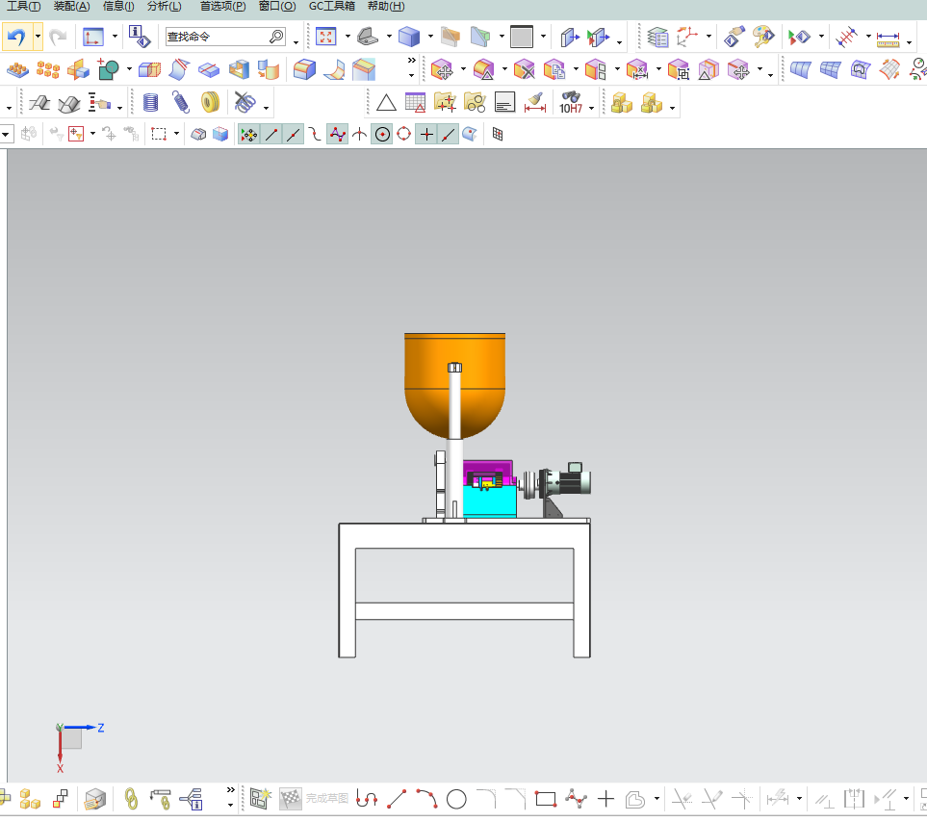The width and height of the screenshot is (927, 822).
Task: Toggle the enable snap points button
Action: click(249, 135)
